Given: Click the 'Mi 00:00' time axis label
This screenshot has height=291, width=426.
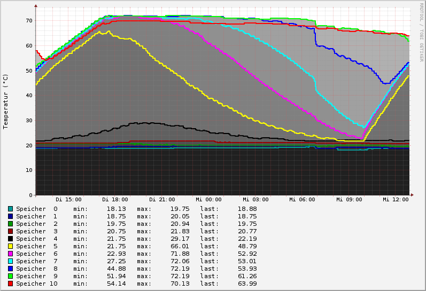Looking at the screenshot, I should (208, 200).
